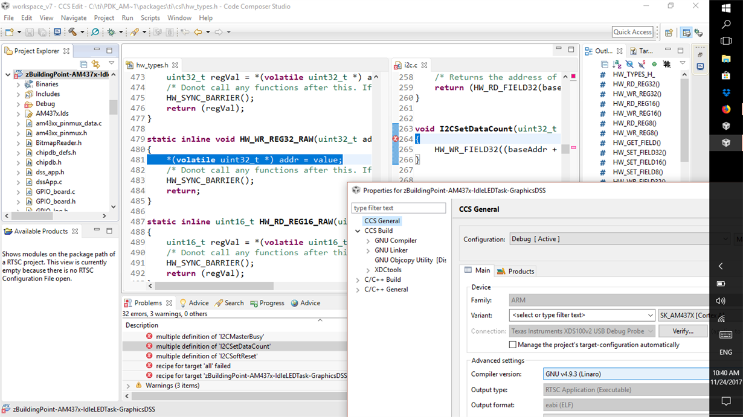
Task: Open the Navigate menu
Action: point(74,18)
